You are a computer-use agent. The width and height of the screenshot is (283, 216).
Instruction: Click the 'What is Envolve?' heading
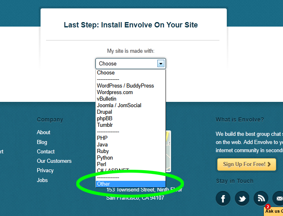click(x=240, y=119)
